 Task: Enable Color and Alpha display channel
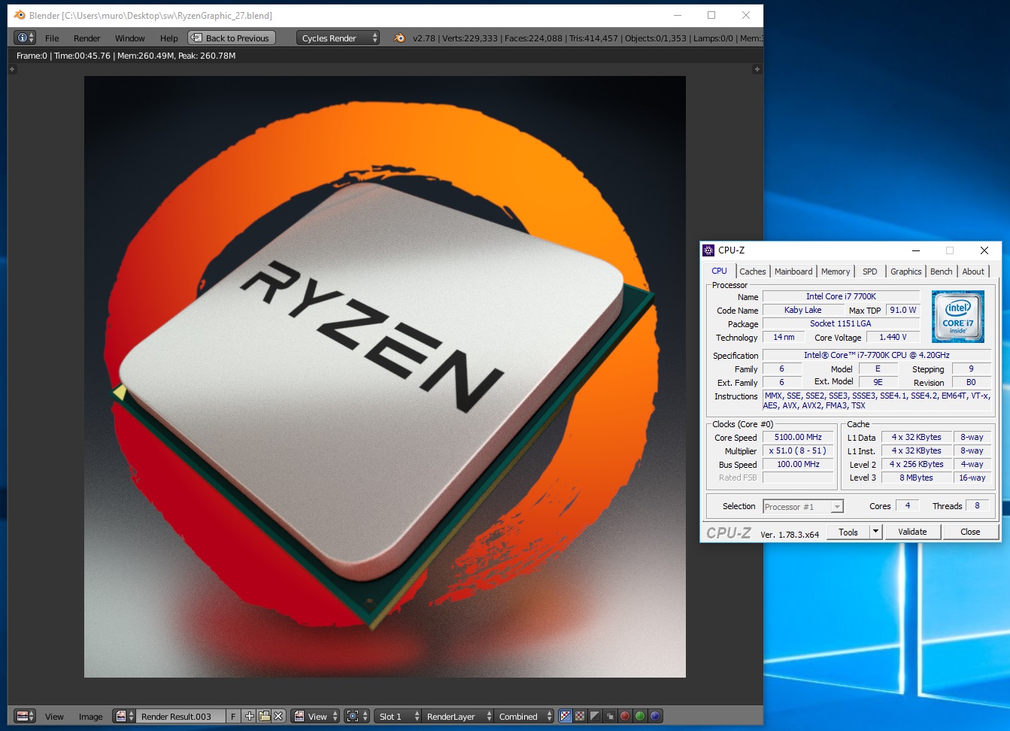[x=566, y=716]
